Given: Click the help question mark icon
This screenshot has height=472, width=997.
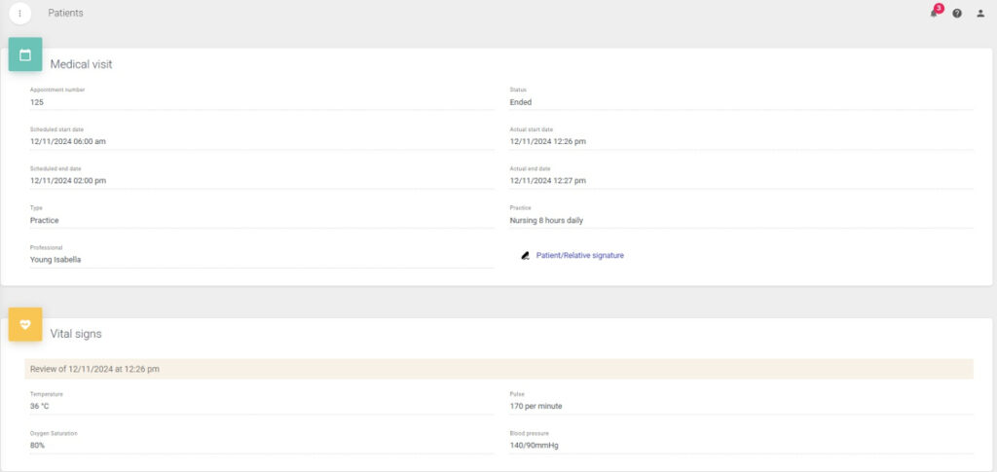Looking at the screenshot, I should [x=957, y=14].
